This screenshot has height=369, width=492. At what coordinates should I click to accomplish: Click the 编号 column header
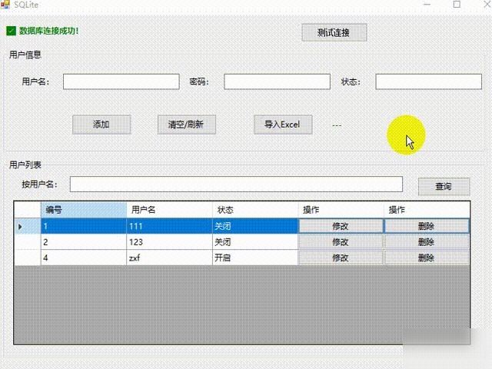[x=84, y=210]
